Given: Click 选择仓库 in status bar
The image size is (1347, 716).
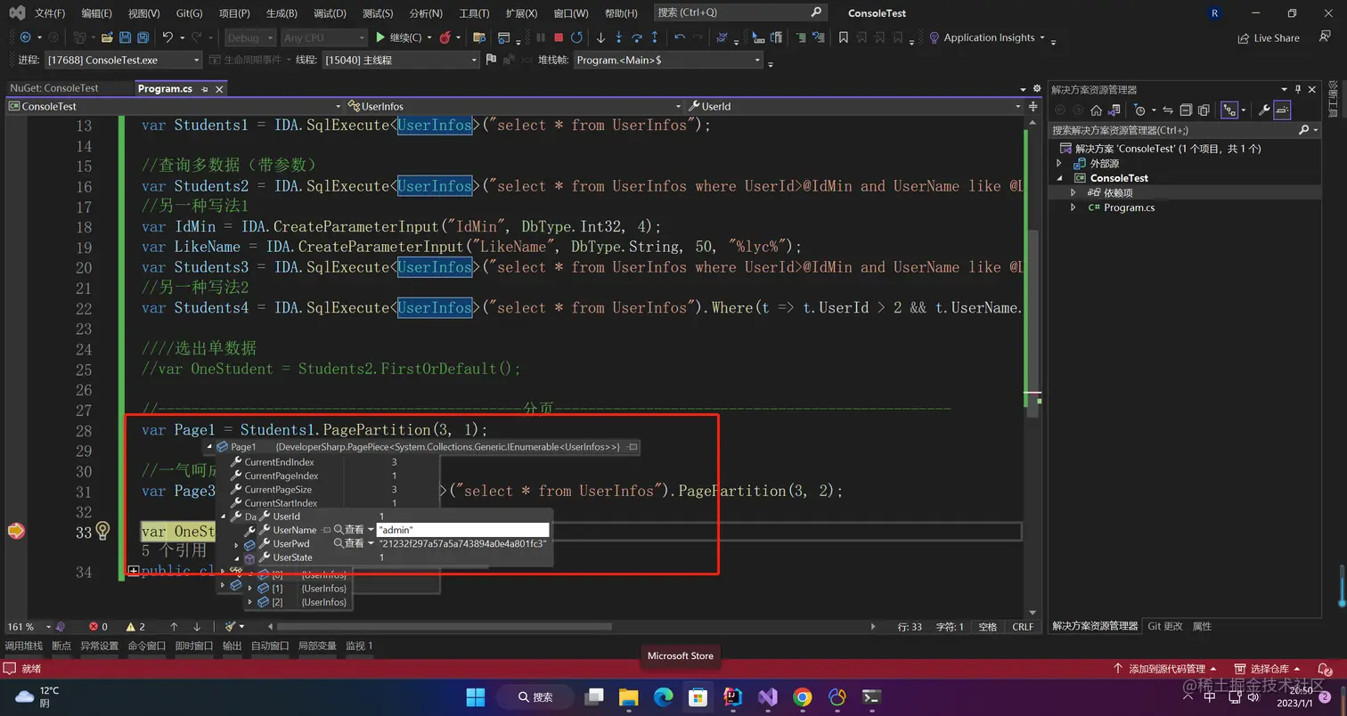Looking at the screenshot, I should (x=1269, y=669).
